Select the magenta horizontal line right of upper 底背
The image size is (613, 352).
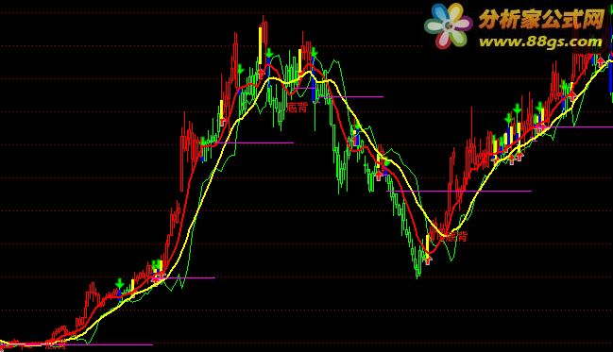click(x=351, y=96)
